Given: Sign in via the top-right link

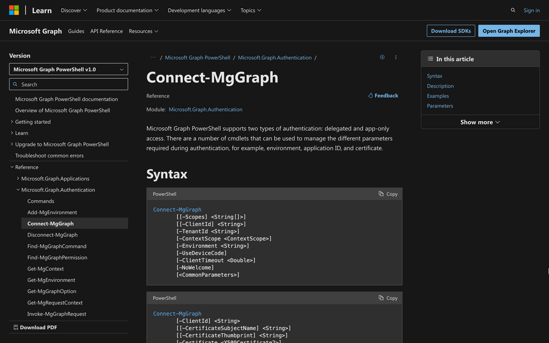Looking at the screenshot, I should [x=531, y=10].
